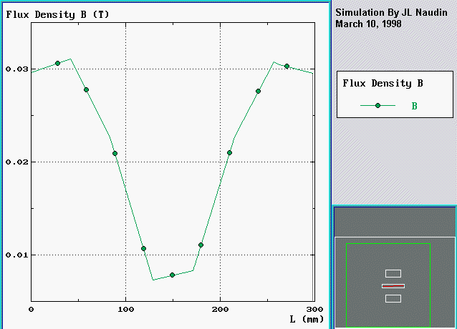
Task: Click the data point near 0.011 T at 120 mm
Action: (x=143, y=248)
